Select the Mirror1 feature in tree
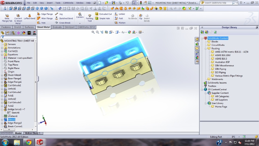The height and width of the screenshot is (146, 259). 12,120
